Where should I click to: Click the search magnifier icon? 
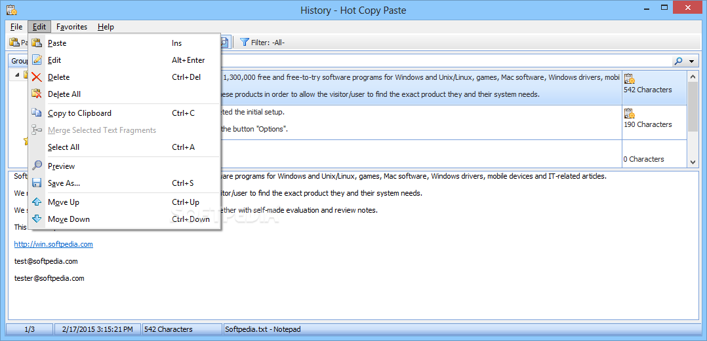click(x=677, y=61)
